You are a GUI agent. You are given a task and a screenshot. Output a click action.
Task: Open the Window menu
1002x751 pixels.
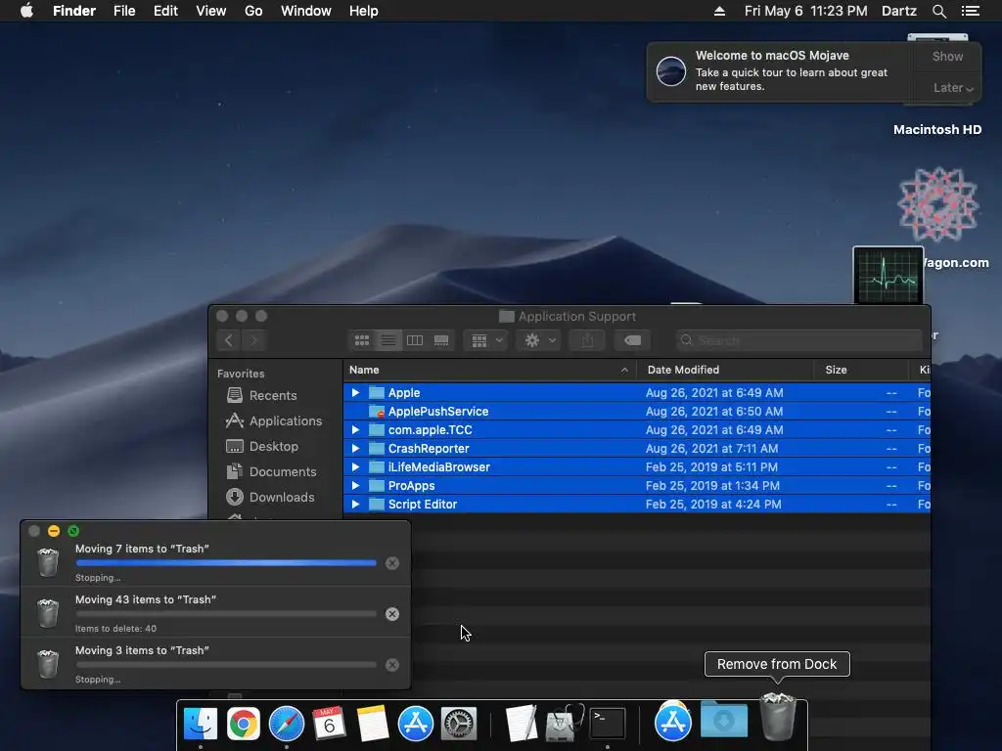306,11
